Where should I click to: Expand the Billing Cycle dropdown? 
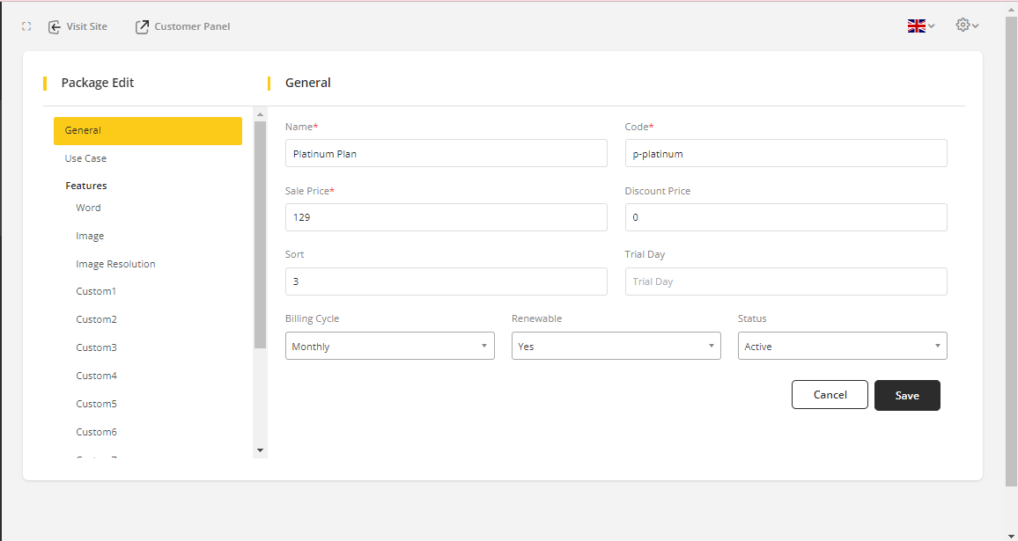point(389,346)
